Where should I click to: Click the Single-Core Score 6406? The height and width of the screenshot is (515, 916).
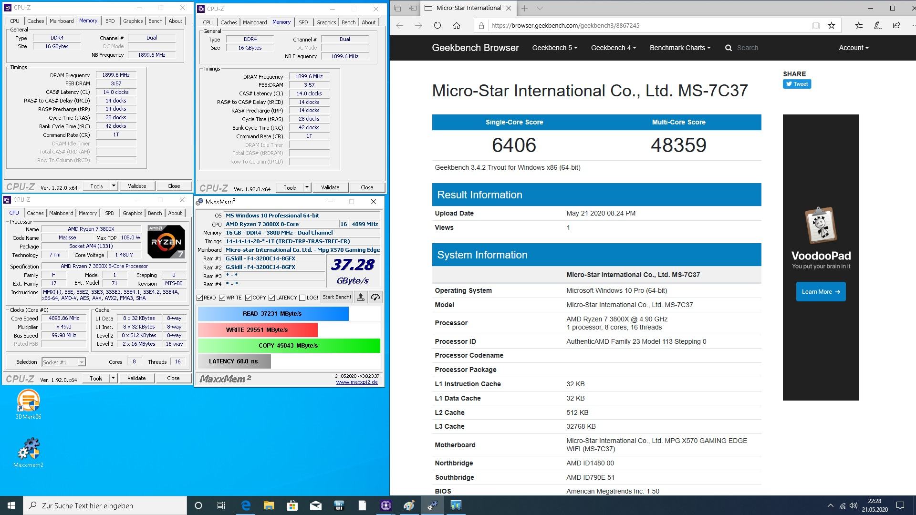coord(514,145)
